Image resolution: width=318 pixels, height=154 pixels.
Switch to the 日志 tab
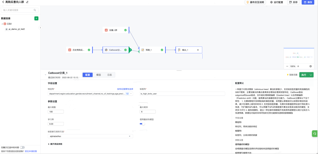tap(110, 75)
